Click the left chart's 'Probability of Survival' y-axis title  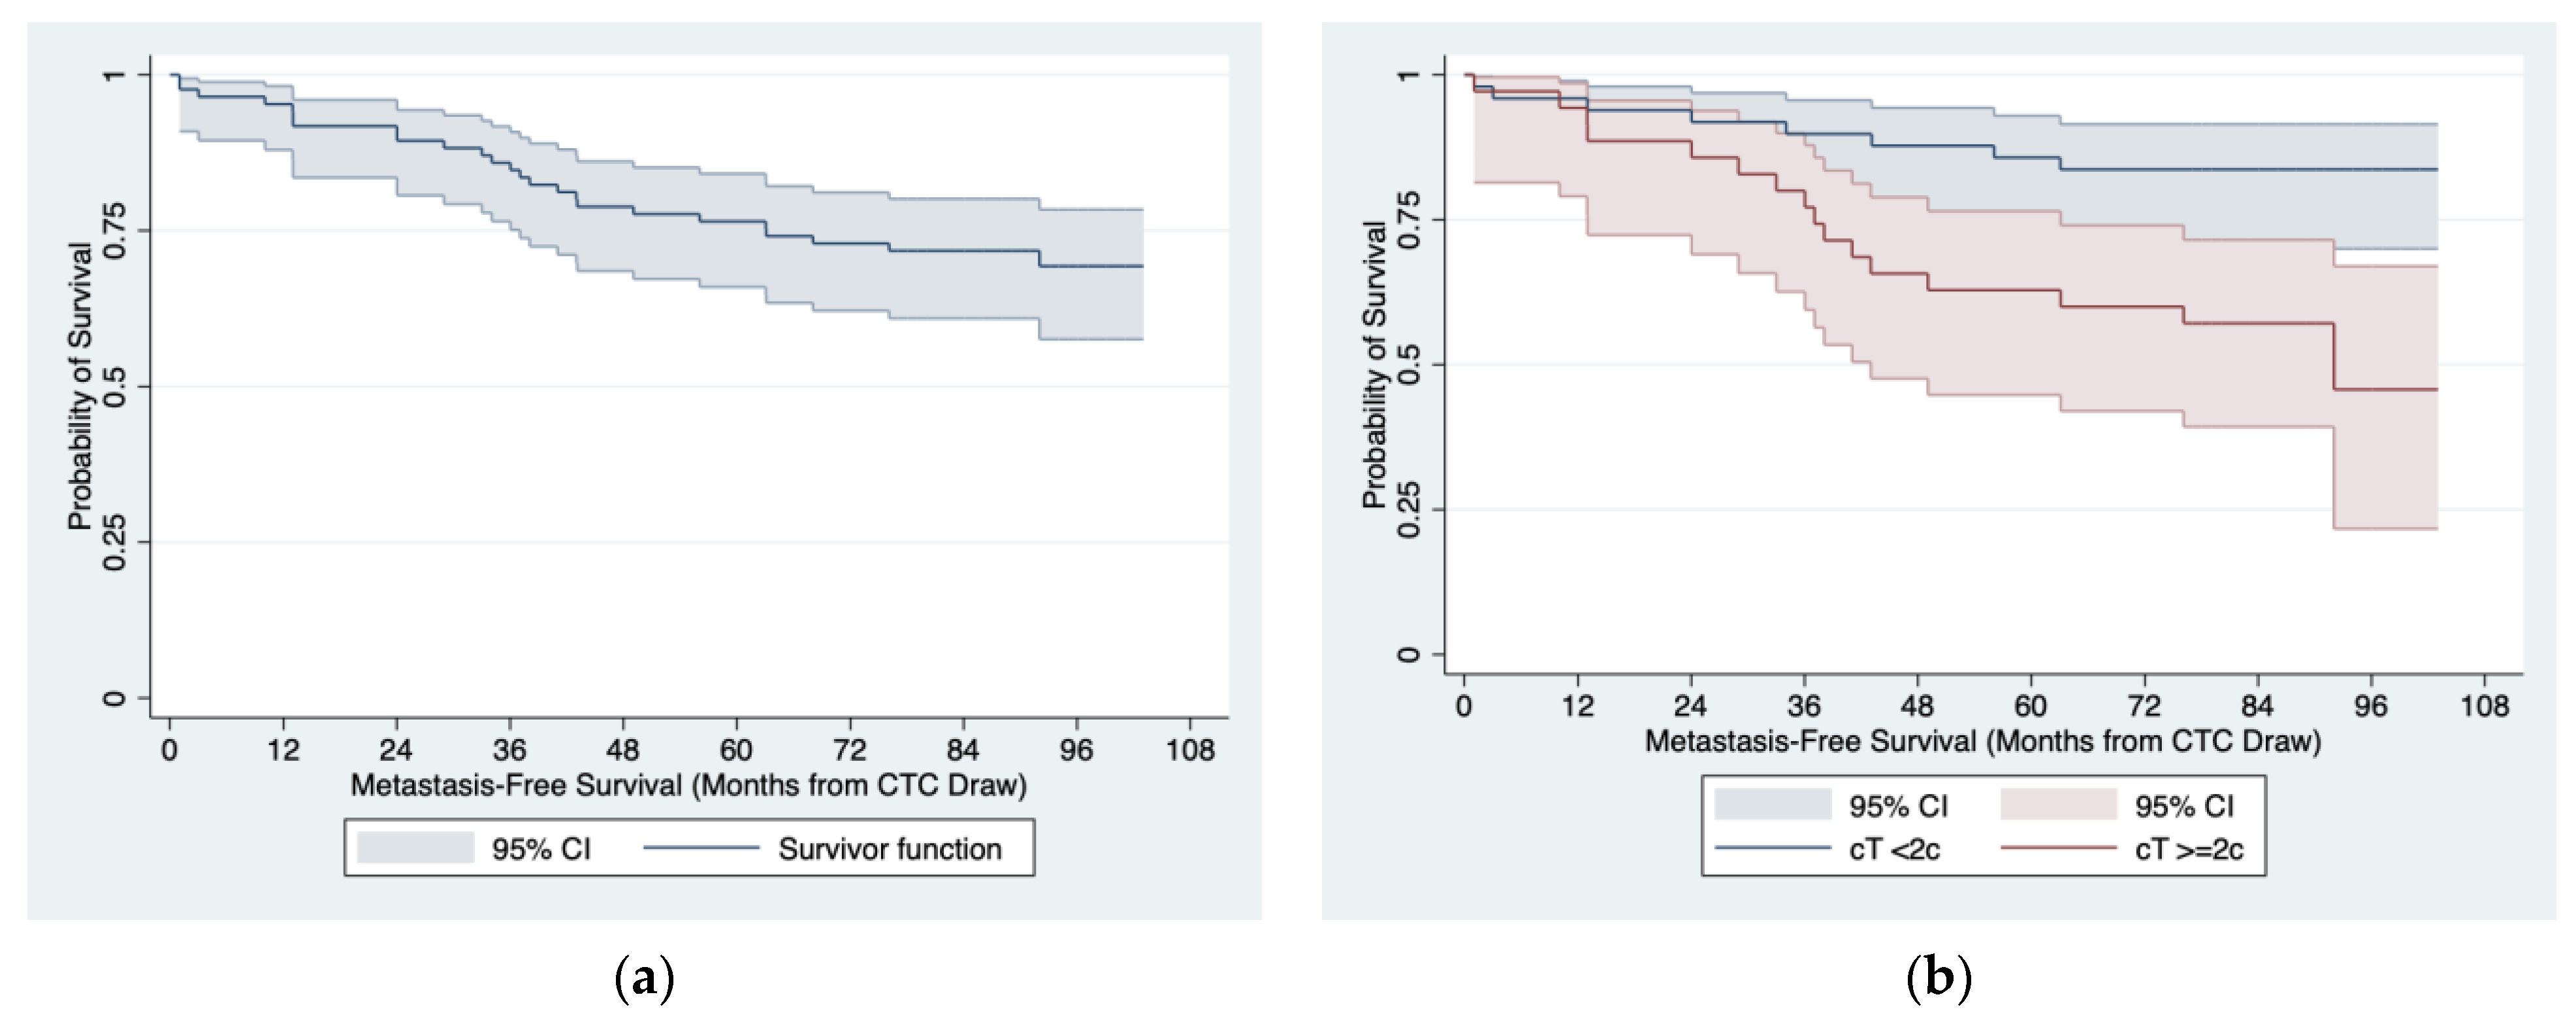80,386
